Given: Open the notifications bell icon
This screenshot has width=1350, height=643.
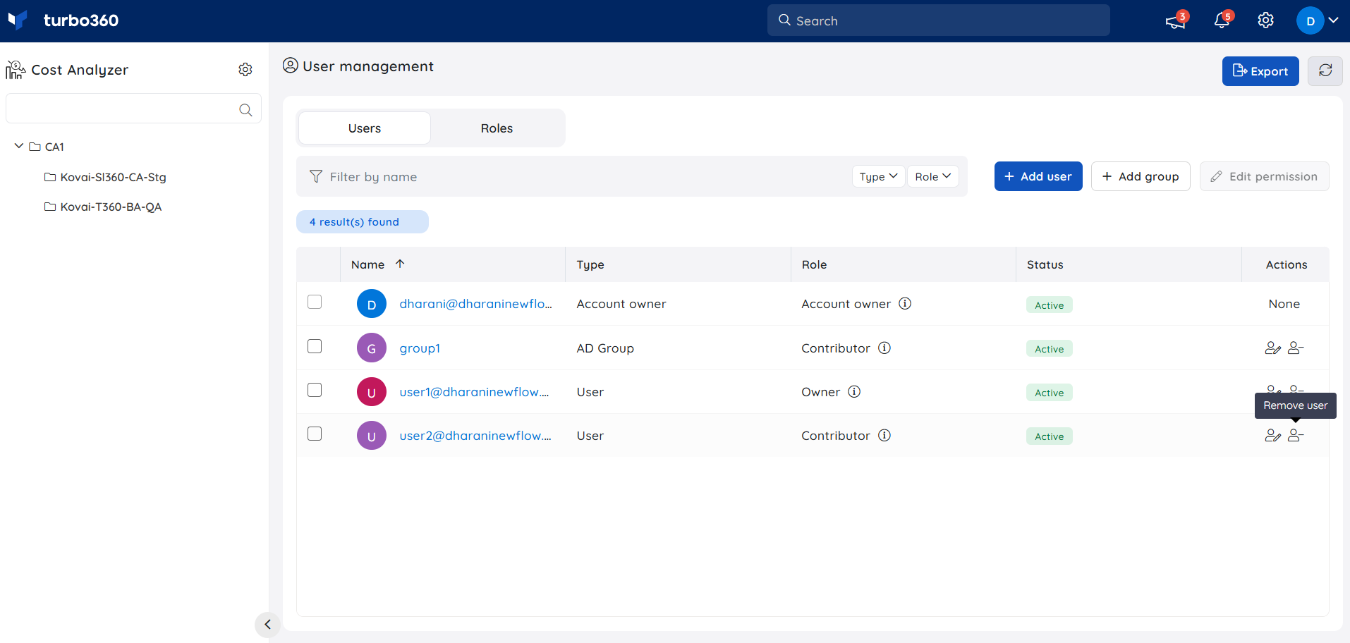Looking at the screenshot, I should [x=1222, y=21].
